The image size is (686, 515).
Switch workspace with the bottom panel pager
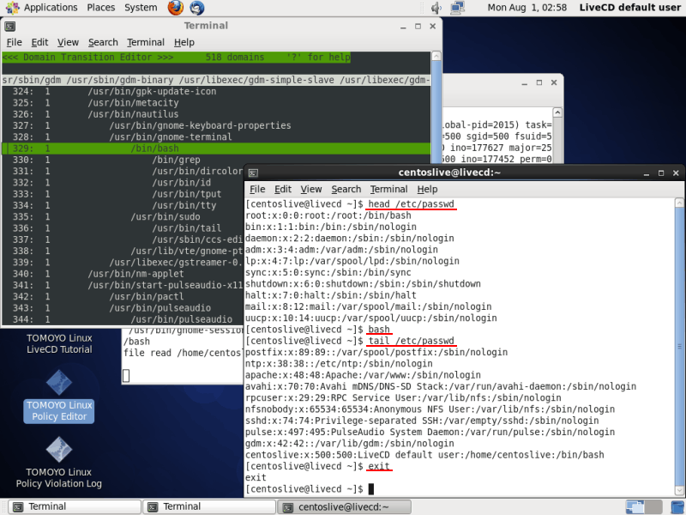pos(643,506)
